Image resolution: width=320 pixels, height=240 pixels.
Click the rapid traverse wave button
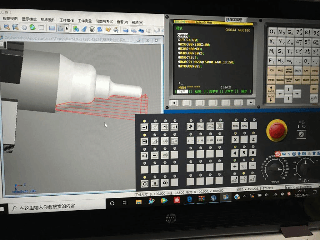(243, 166)
